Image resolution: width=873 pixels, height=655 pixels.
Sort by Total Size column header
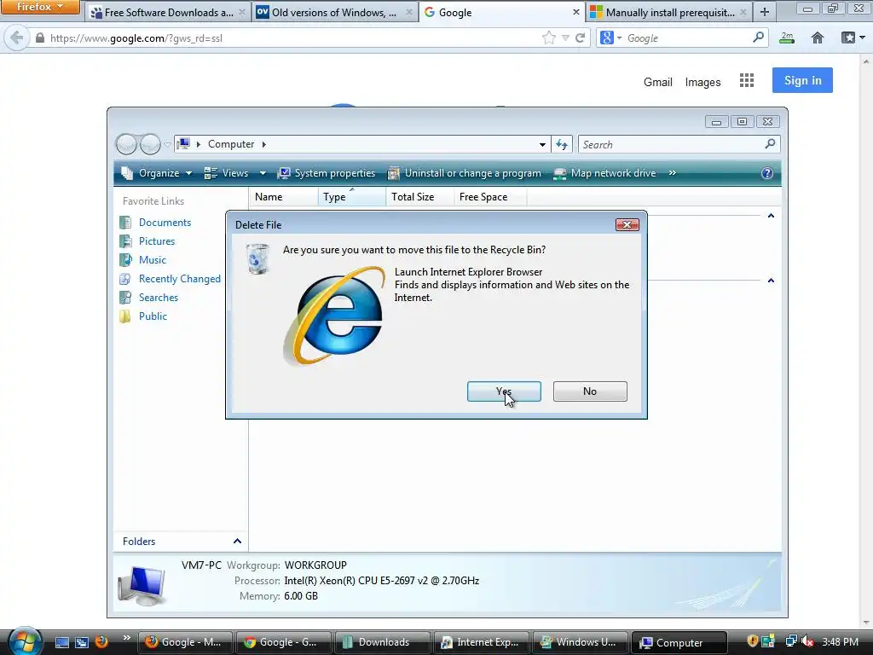[419, 197]
